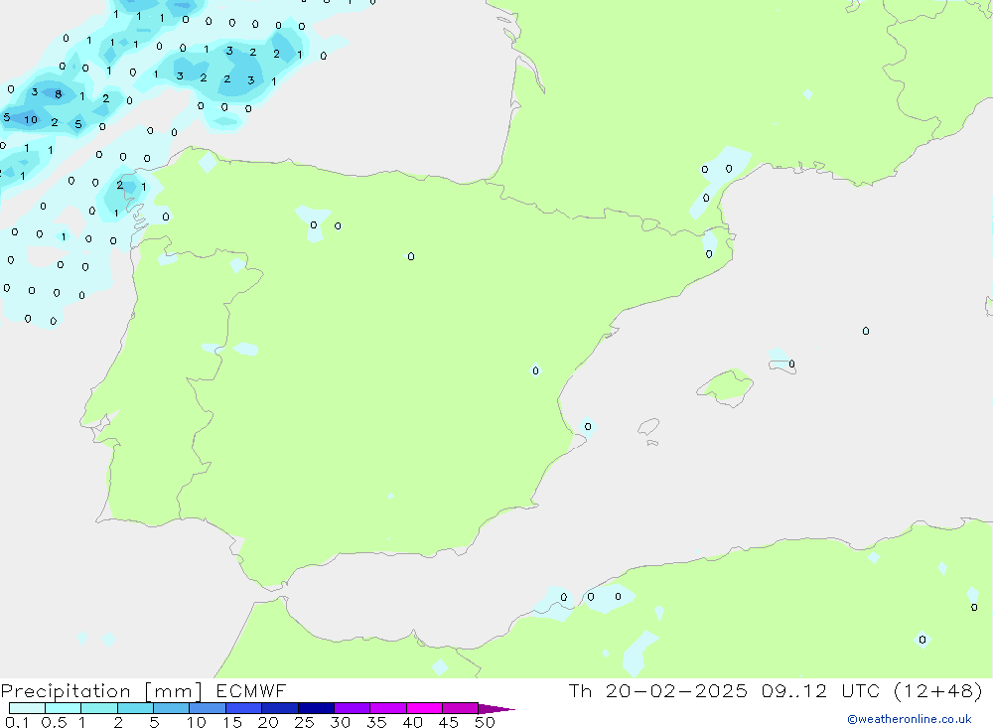The width and height of the screenshot is (993, 728).
Task: Click the '09..12 UTC' time text
Action: [823, 690]
